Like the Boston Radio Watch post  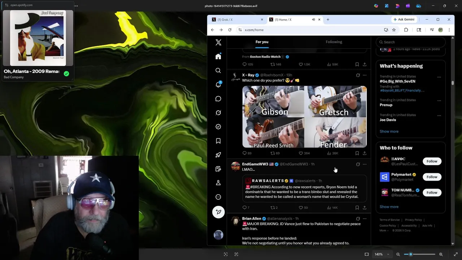[x=304, y=64]
